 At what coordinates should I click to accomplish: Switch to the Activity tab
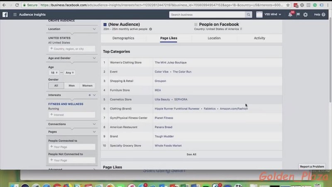(x=259, y=38)
